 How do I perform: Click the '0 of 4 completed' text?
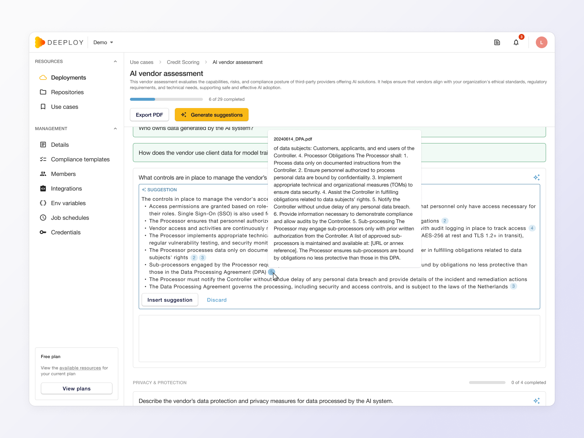point(529,383)
